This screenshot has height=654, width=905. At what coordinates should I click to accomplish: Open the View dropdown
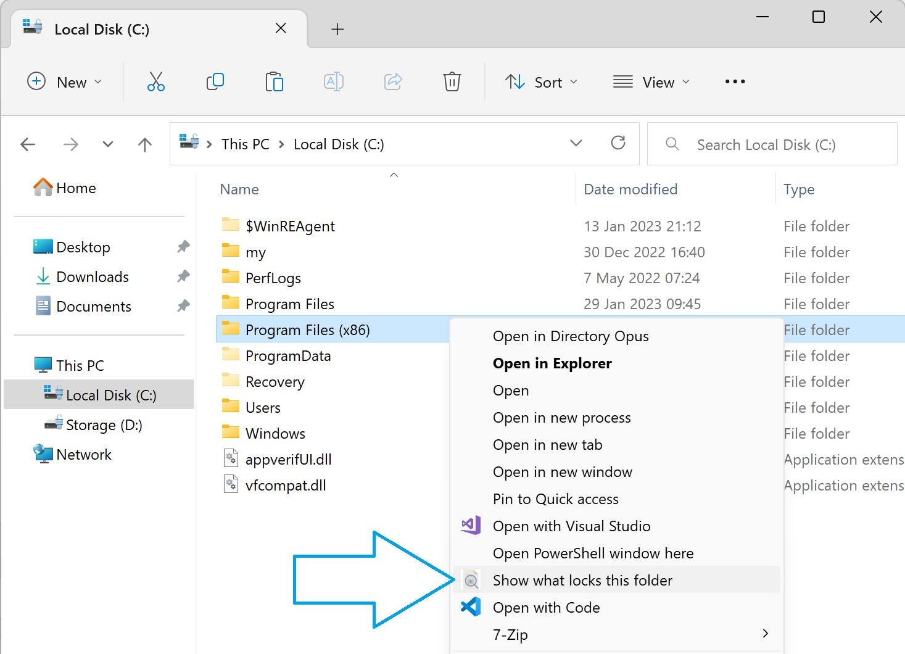click(651, 82)
